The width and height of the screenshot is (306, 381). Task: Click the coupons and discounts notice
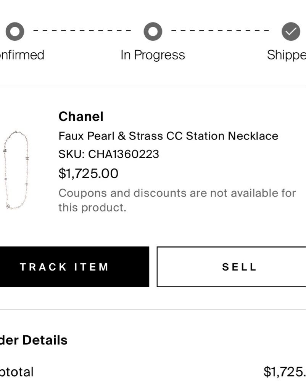coord(177,200)
